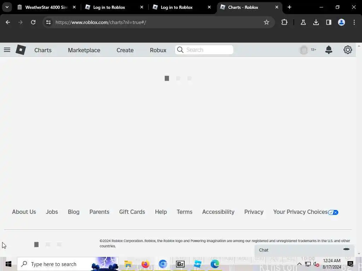
Task: Click the search magnifier icon in Roblox header
Action: tap(180, 50)
